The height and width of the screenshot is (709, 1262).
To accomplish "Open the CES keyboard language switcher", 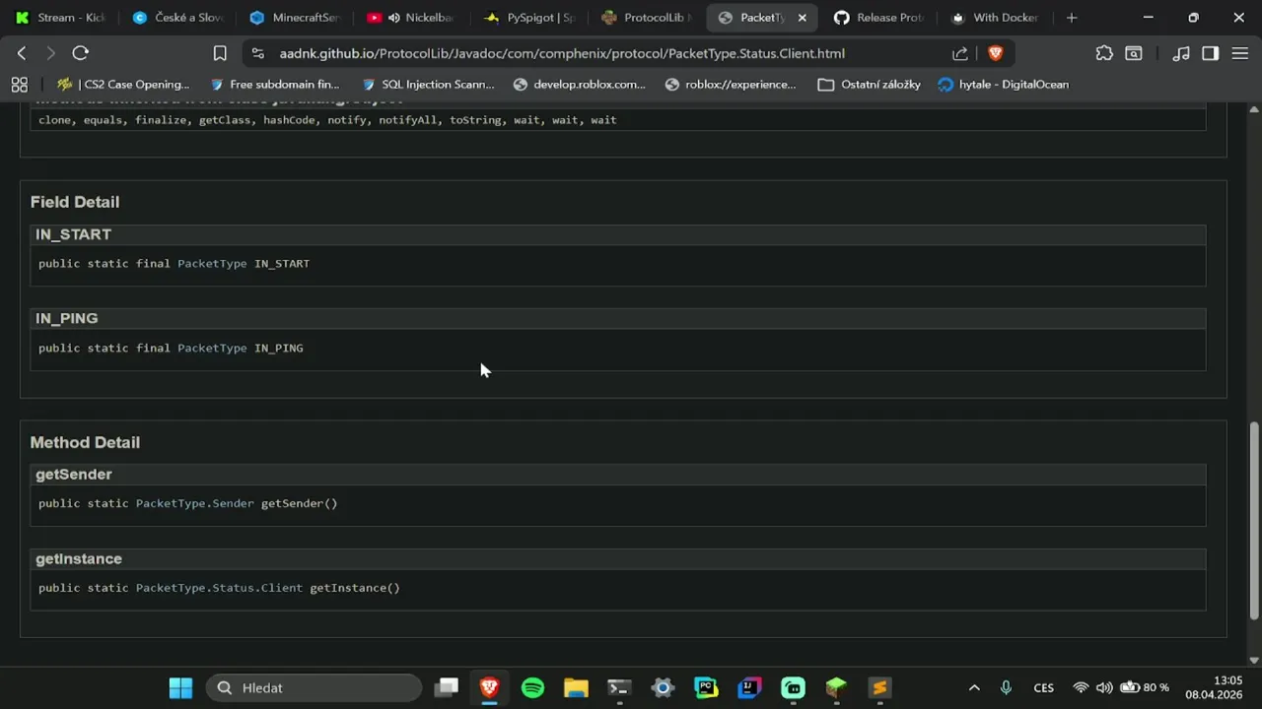I will (1043, 687).
